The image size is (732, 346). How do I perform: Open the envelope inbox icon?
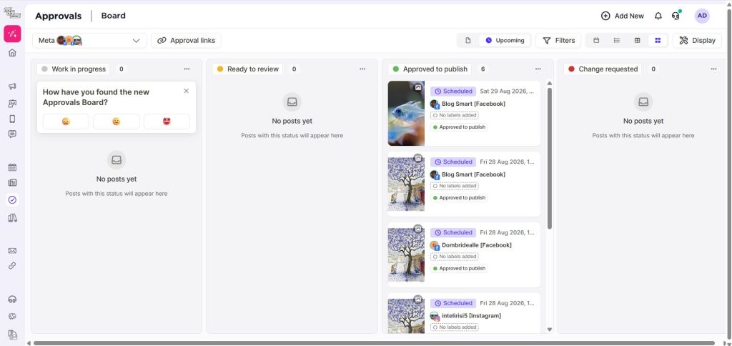pyautogui.click(x=13, y=251)
